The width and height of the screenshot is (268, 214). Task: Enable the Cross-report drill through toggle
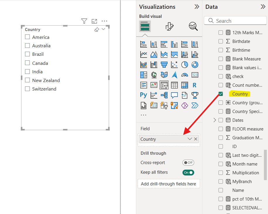(188, 163)
